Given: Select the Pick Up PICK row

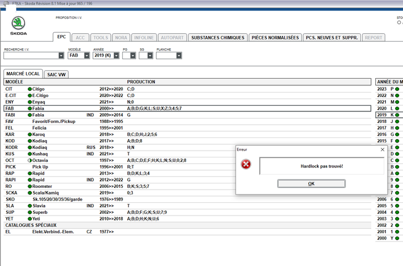Looking at the screenshot, I should pos(120,167).
